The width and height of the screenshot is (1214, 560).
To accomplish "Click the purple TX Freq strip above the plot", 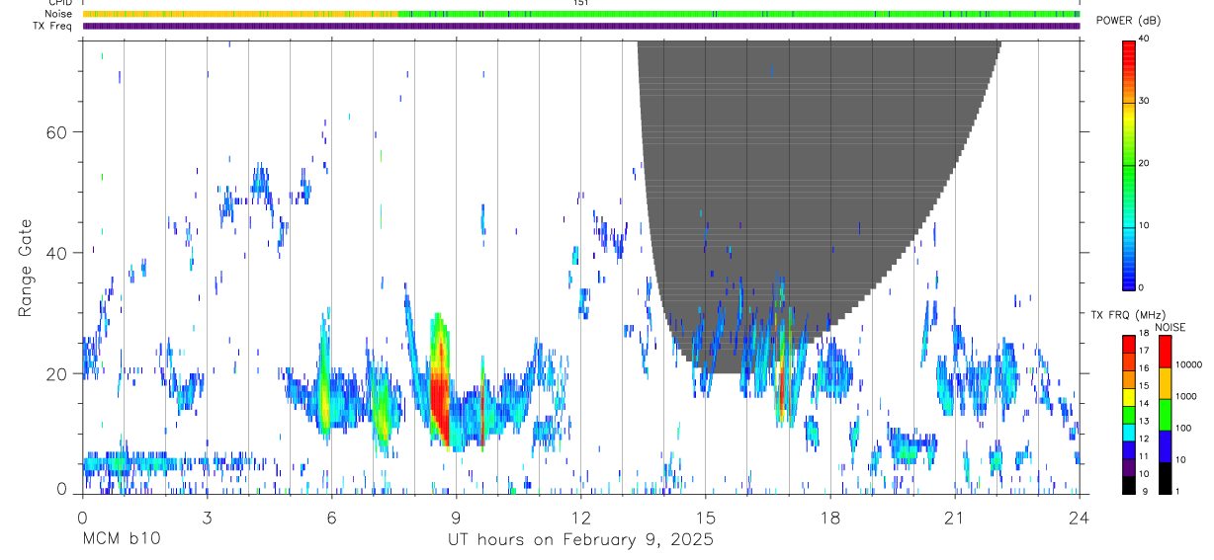I will [x=581, y=26].
